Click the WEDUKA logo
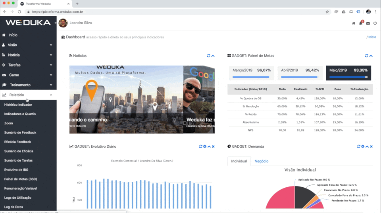381x213 pixels. 28,23
